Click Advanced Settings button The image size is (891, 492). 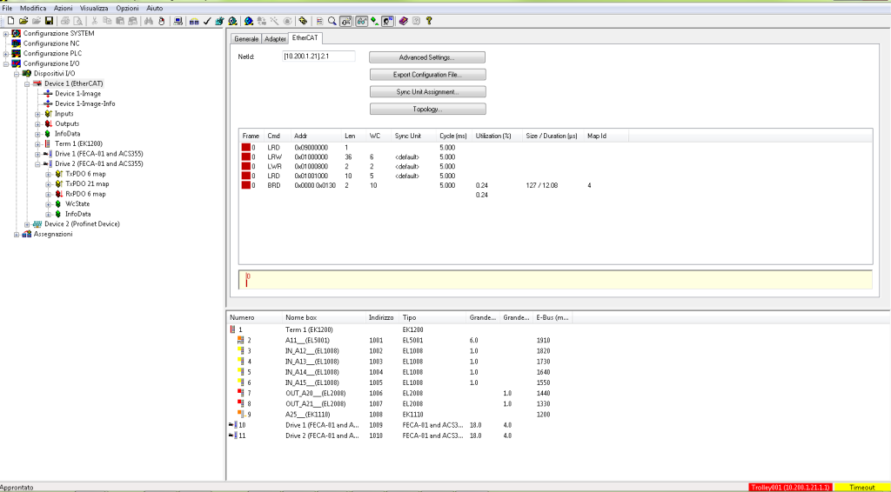(x=427, y=57)
